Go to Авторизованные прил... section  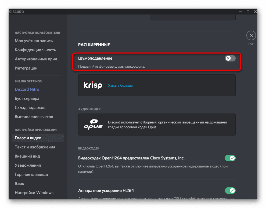[x=38, y=59]
